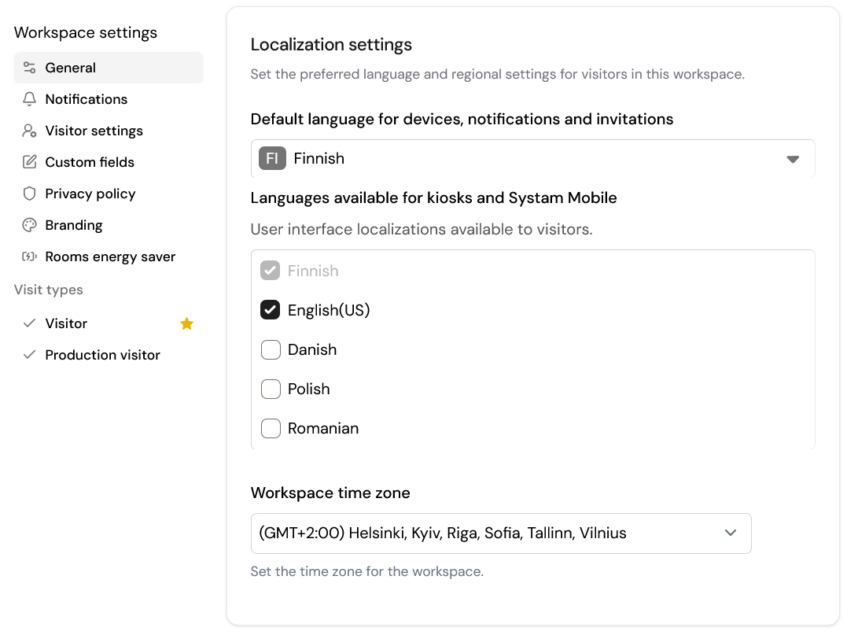This screenshot has height=635, width=858.
Task: Click the Custom fields pencil icon
Action: coord(30,162)
